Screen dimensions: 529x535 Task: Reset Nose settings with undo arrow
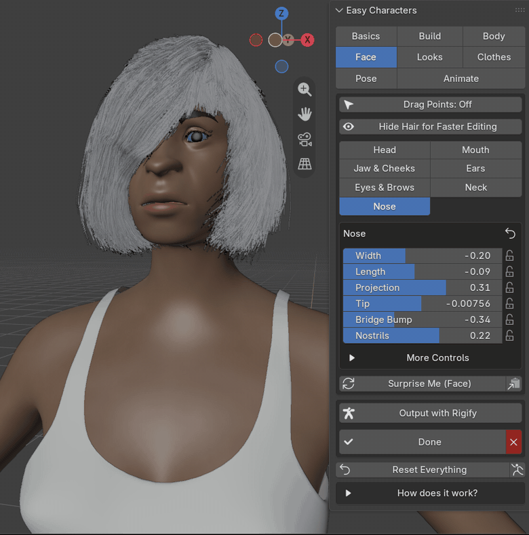point(510,234)
